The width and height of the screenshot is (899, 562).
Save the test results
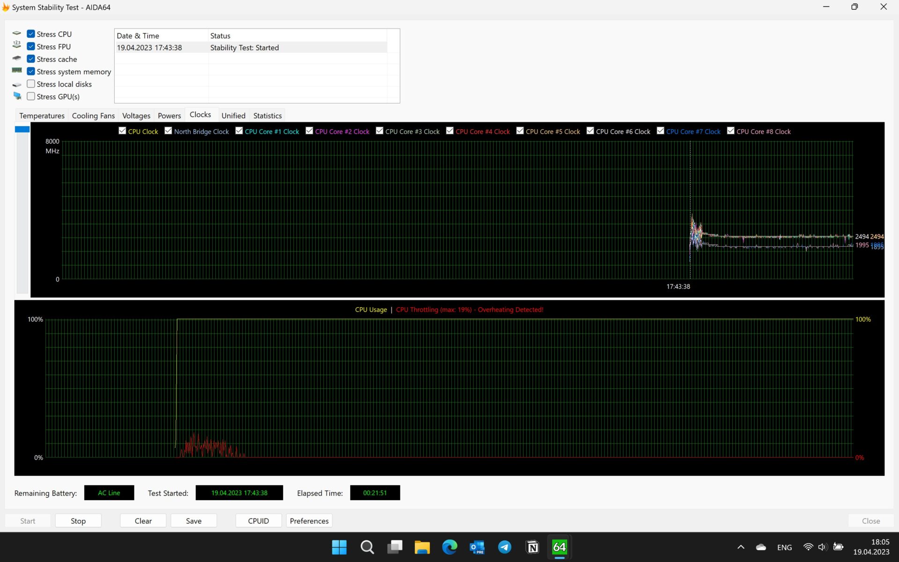pos(193,521)
